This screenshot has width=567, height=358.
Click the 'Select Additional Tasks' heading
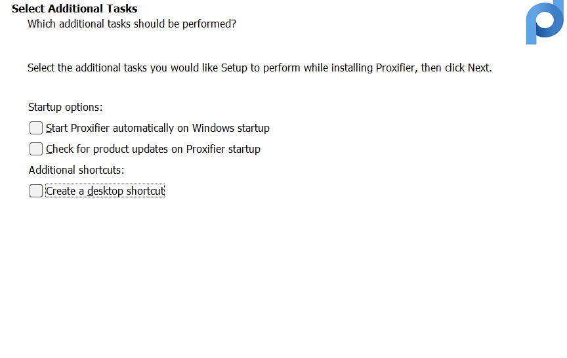[x=74, y=9]
